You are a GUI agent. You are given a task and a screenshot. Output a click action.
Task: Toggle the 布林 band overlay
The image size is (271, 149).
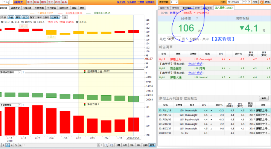tap(40, 17)
